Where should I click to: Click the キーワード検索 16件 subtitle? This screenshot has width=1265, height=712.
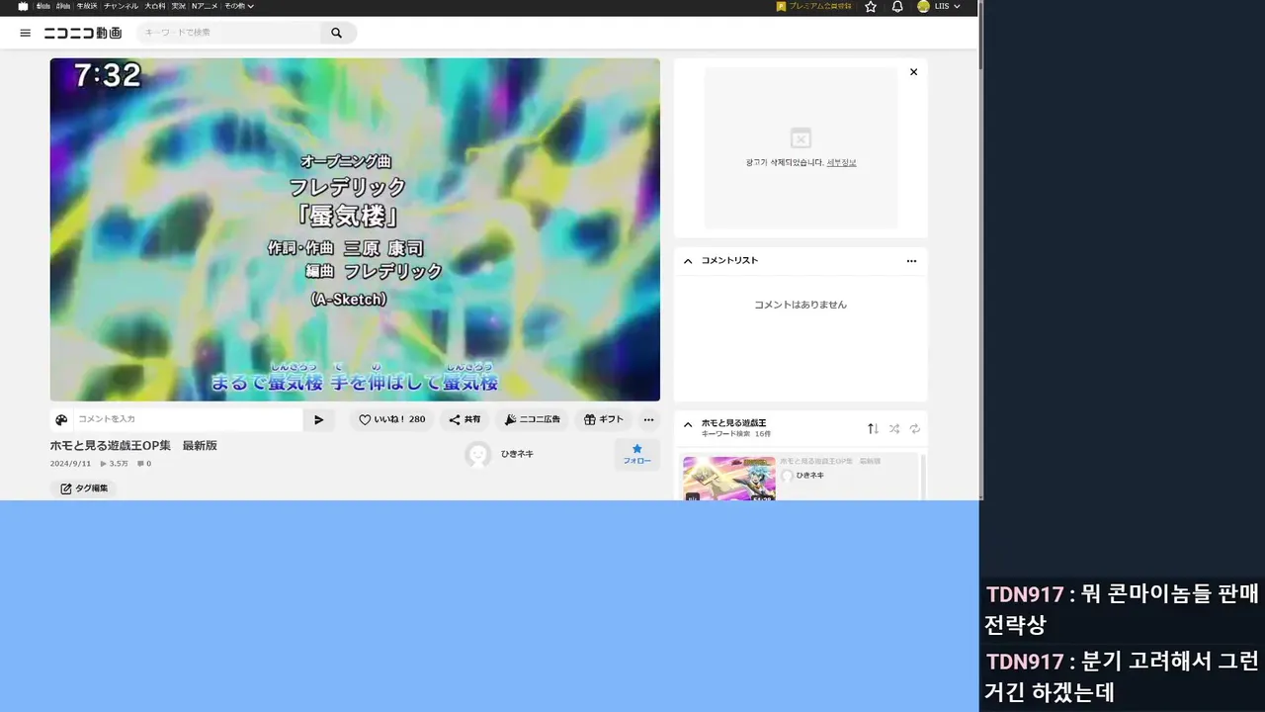click(x=736, y=434)
